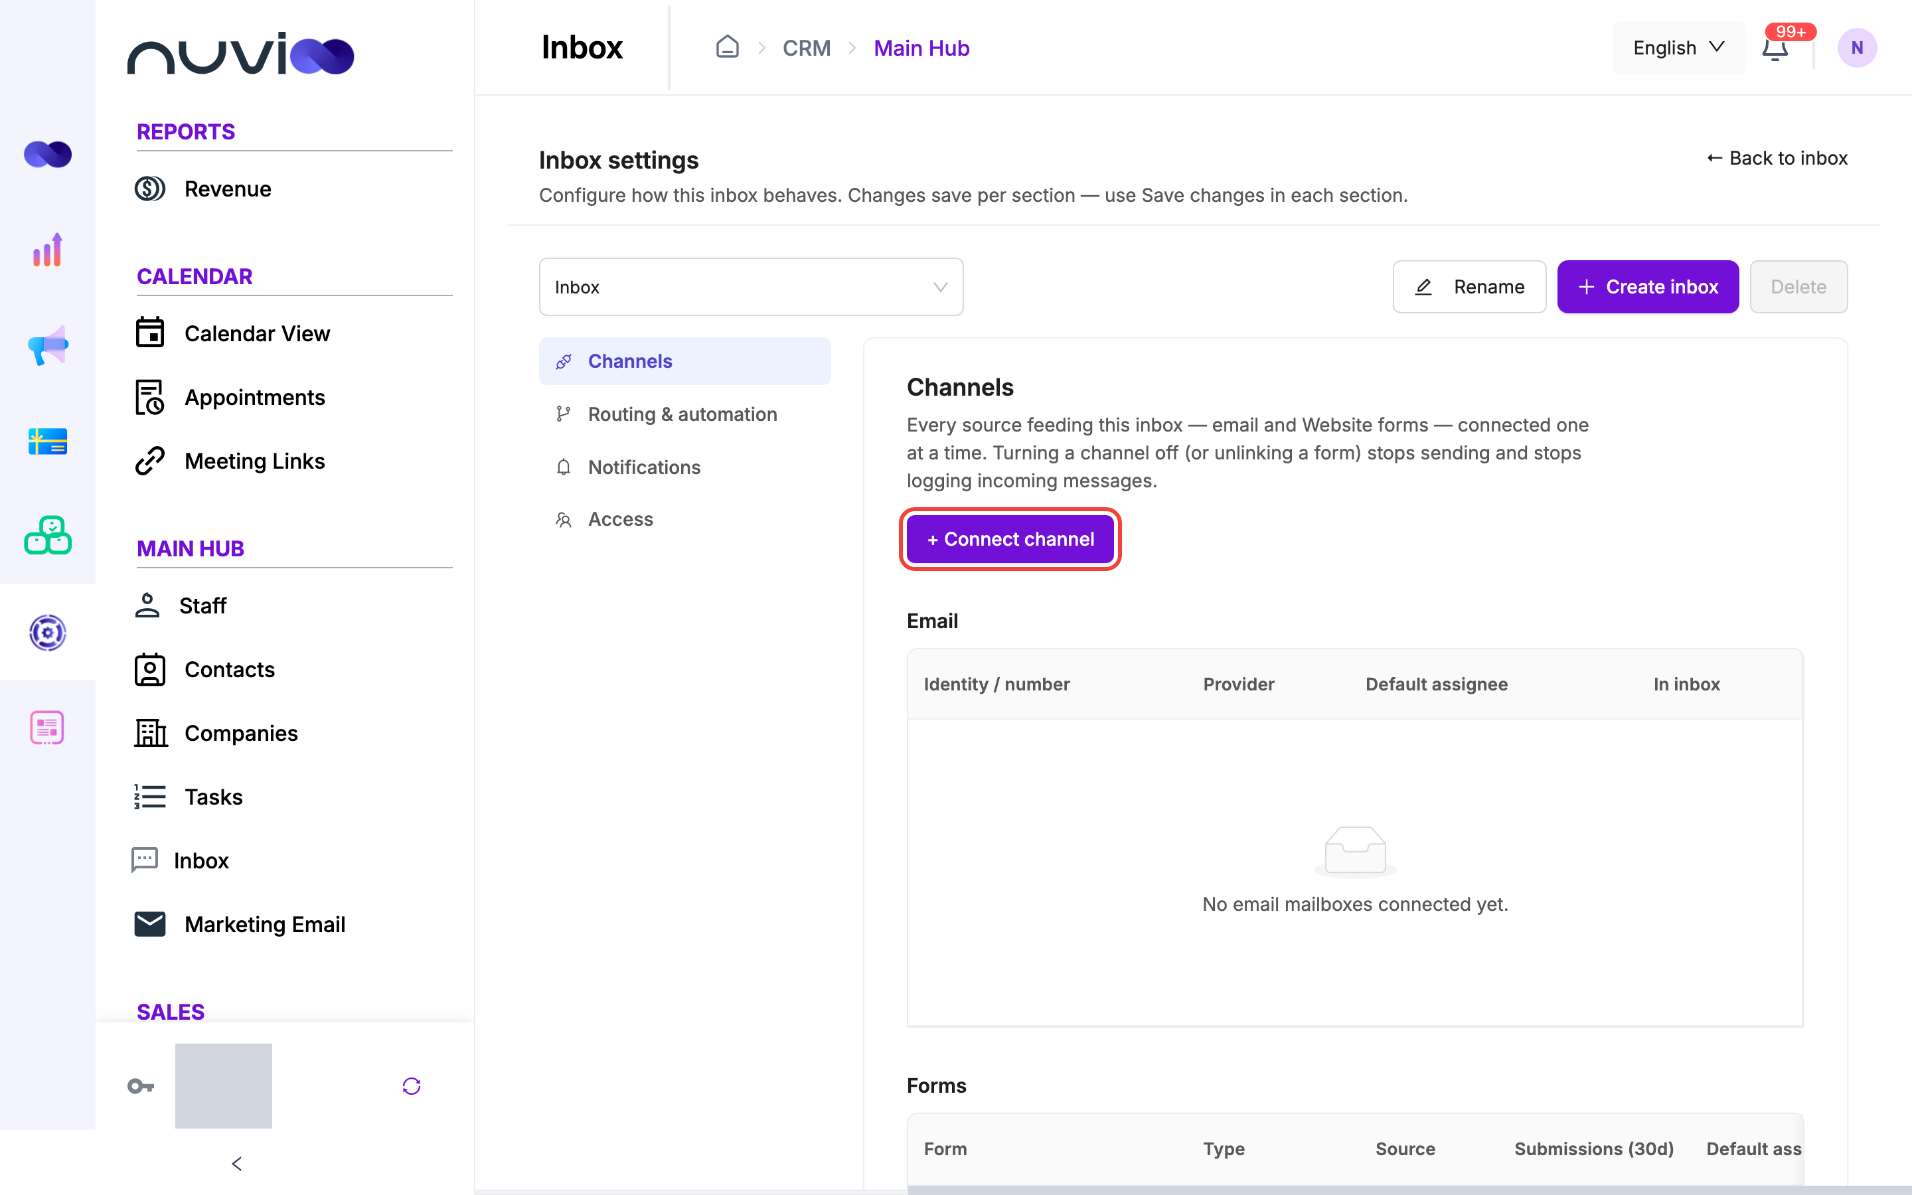Image resolution: width=1912 pixels, height=1195 pixels.
Task: Open the N user avatar
Action: (1857, 48)
